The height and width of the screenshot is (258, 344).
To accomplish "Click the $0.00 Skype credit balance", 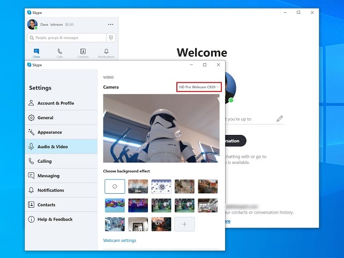I will pos(69,25).
